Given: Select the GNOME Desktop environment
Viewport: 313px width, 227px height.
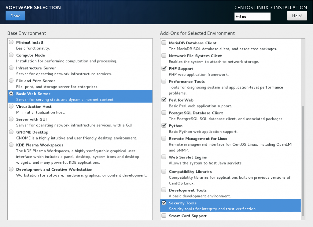Looking at the screenshot, I should [x=11, y=132].
